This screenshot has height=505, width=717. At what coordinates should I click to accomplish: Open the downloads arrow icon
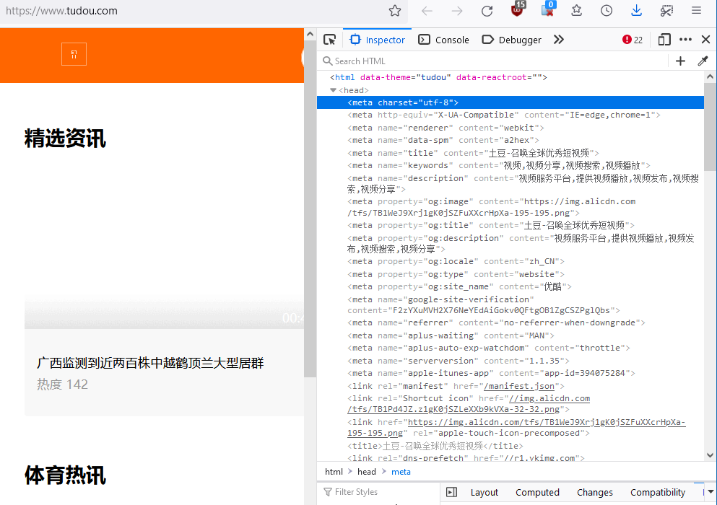click(637, 11)
